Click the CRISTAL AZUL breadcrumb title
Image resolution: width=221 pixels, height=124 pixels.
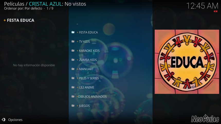(45, 4)
